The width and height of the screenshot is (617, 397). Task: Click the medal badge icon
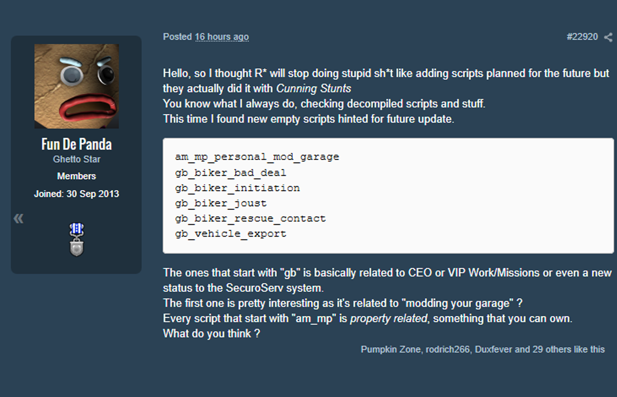(77, 240)
